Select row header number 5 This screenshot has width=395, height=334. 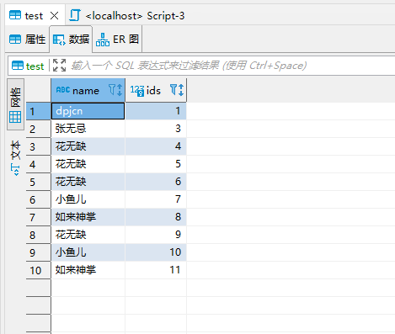point(39,182)
